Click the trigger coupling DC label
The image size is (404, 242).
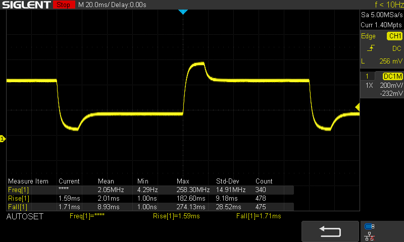[397, 48]
